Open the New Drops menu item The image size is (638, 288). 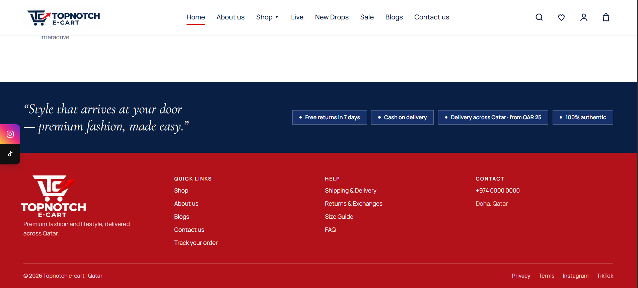[x=332, y=17]
